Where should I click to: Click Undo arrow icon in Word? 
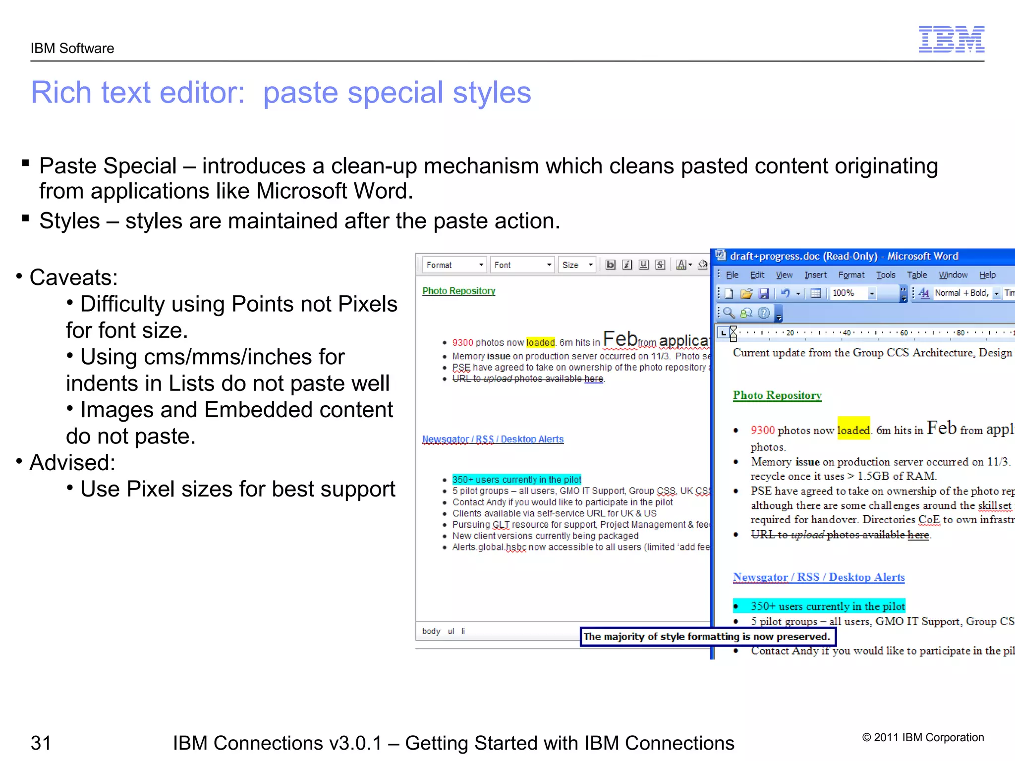786,293
